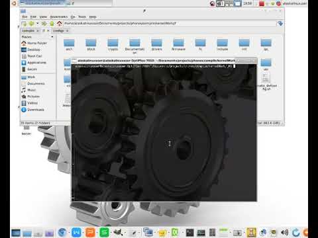
Task: Select Music in Places
Action: point(28,90)
